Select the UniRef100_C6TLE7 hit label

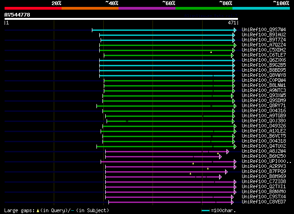pyautogui.click(x=264, y=55)
